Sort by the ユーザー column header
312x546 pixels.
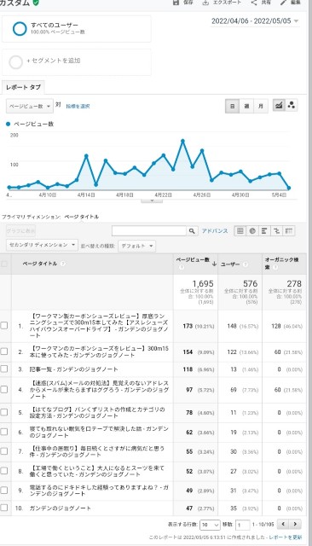point(230,264)
